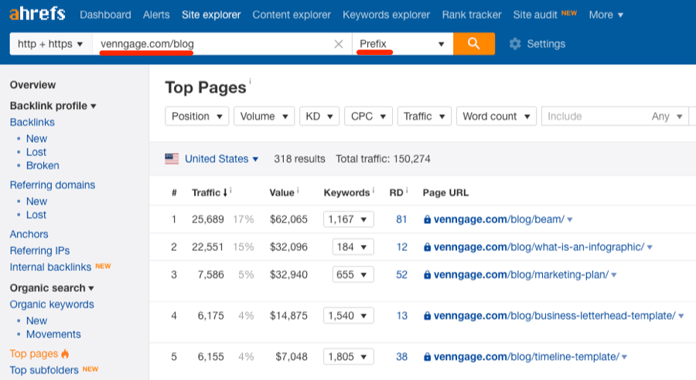The image size is (696, 380).
Task: Go to Organic keywords in the sidebar
Action: (52, 304)
